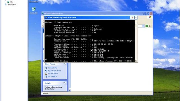Click the "1 objects" status bar text
Screen dimensions: 180x101
(x=45, y=93)
